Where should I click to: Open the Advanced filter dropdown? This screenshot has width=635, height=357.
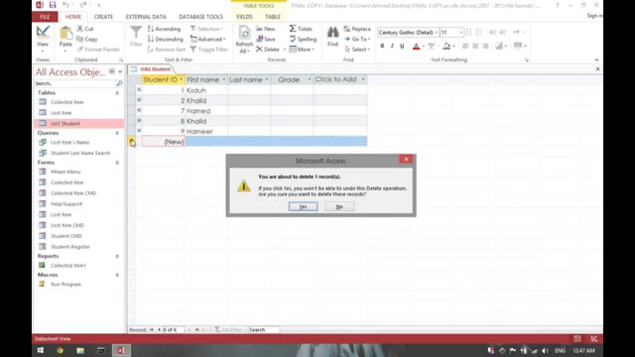coord(208,39)
